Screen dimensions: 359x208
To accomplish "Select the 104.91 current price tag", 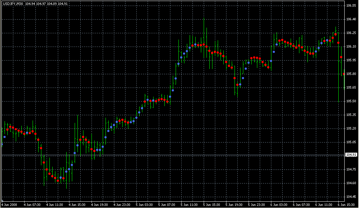I will [351, 155].
